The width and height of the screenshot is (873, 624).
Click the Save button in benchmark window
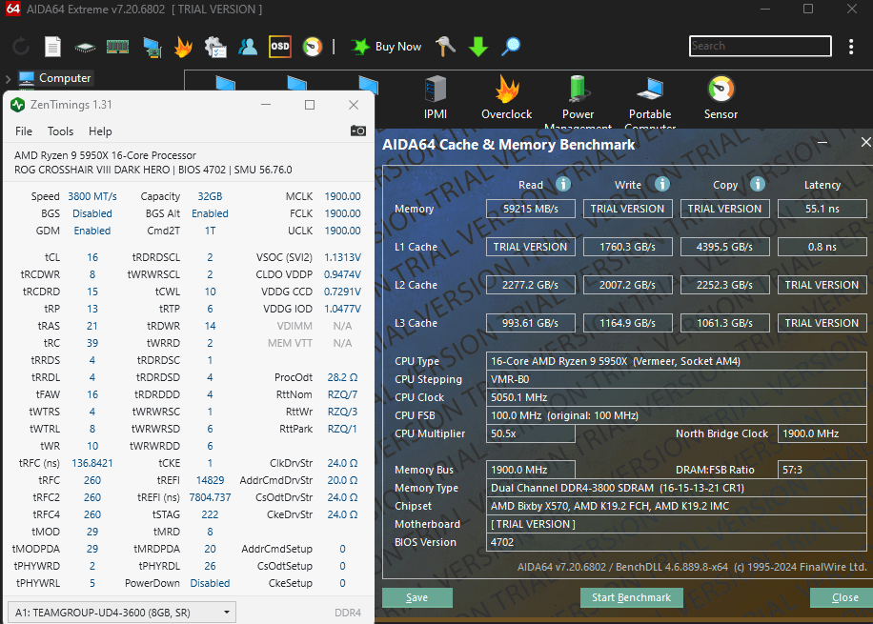coord(417,597)
